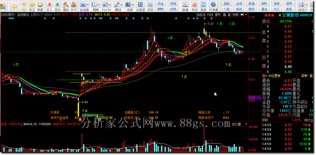Open the chart toolbar dropdown arrow
316x155 pixels.
click(x=246, y=15)
